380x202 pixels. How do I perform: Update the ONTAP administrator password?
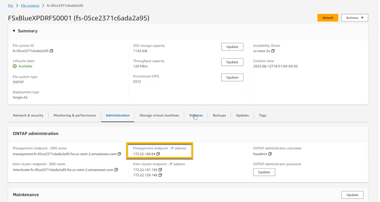click(x=264, y=172)
